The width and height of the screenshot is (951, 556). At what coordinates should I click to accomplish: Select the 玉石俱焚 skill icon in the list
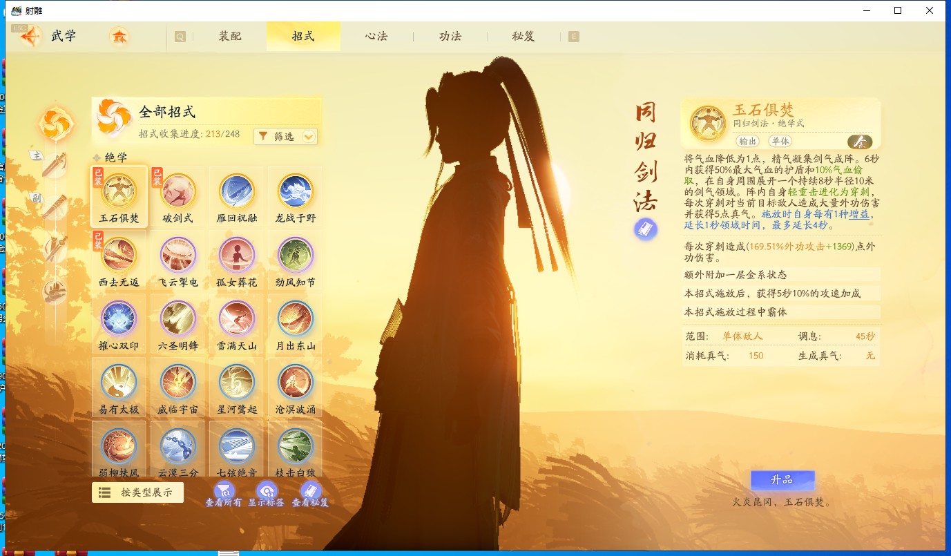[119, 191]
